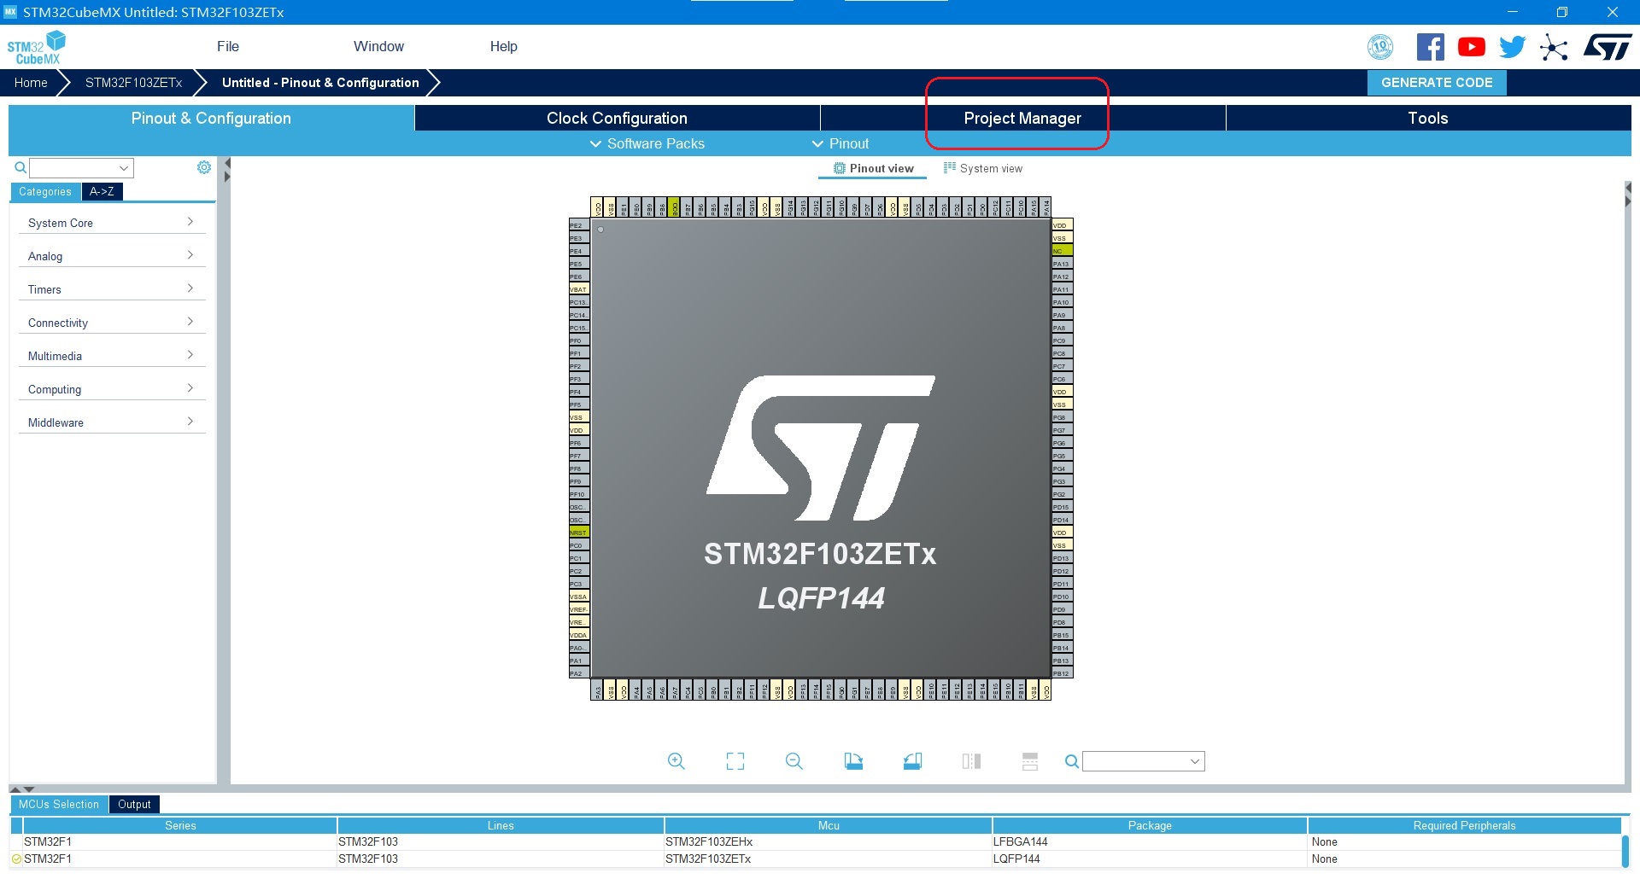Select the VDDA pin on the chip
Image resolution: width=1640 pixels, height=879 pixels.
[579, 635]
